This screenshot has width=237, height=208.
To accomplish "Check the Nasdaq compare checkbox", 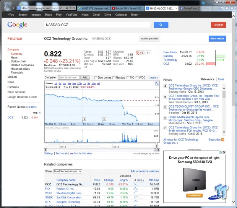I will coord(114,78).
